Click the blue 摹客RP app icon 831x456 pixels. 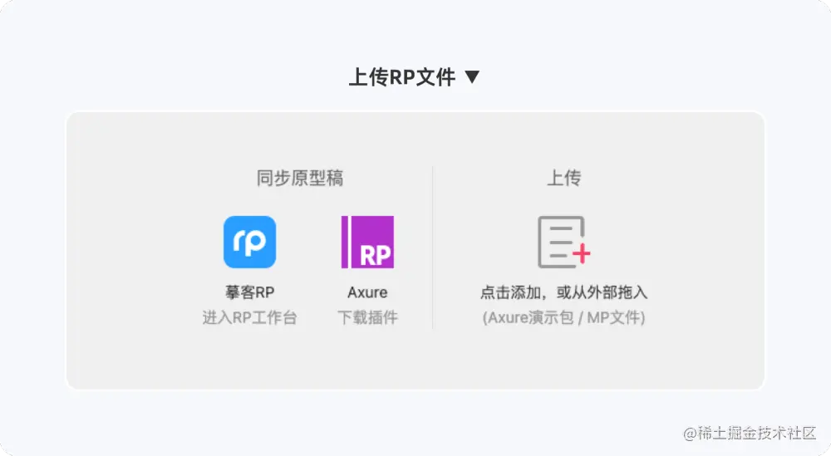tap(249, 242)
